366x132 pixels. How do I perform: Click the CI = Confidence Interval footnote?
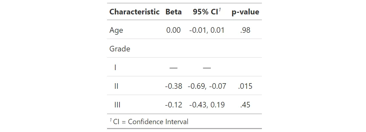pyautogui.click(x=149, y=122)
